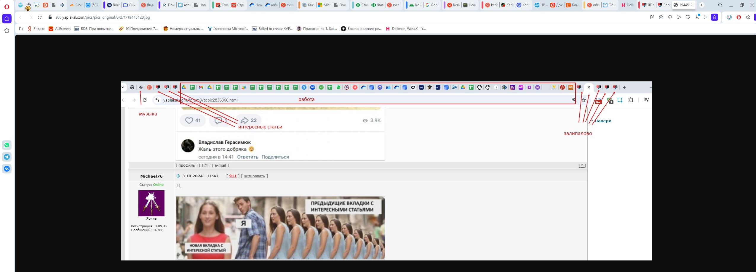Screen dimensions: 756x272
Task: Switch to the Атак tab
Action: 184,5
